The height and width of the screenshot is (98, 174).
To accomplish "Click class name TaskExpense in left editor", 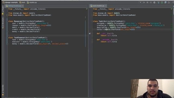I will point(19,38).
